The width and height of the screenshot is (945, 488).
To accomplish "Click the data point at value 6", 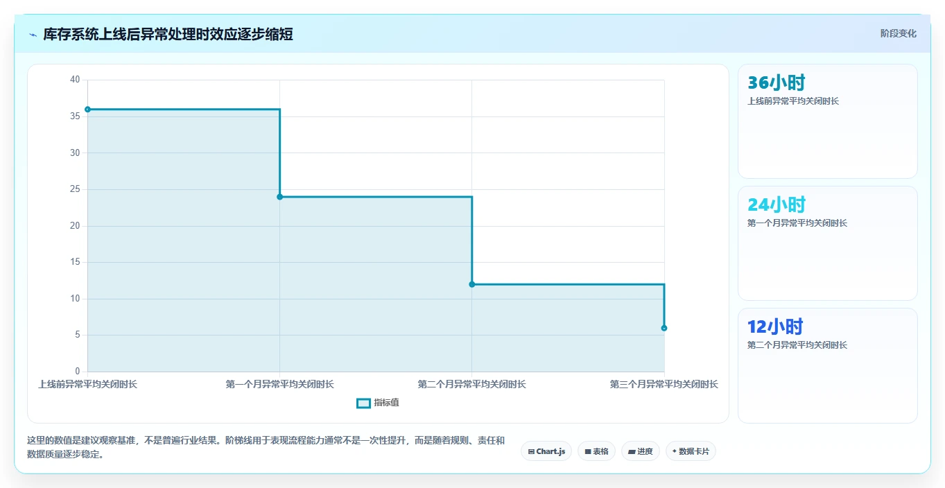I will pyautogui.click(x=664, y=328).
